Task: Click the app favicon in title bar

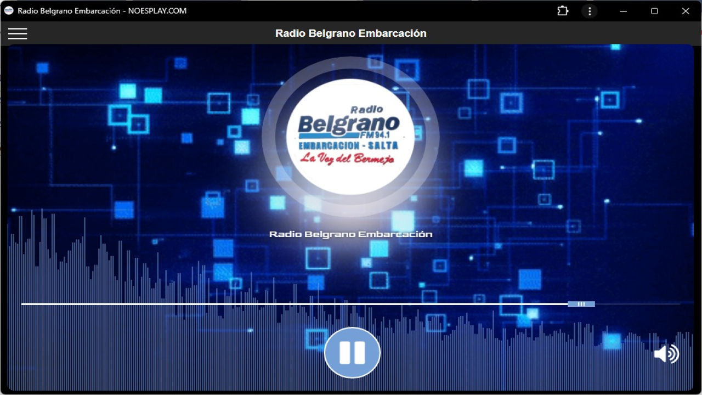Action: 9,10
